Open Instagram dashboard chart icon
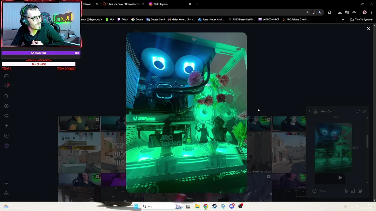Screen dimensions: 376x211 click(x=6, y=136)
